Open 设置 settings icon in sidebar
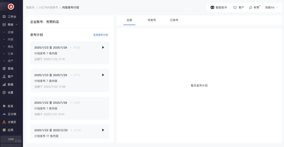The height and width of the screenshot is (147, 284). coord(4,93)
